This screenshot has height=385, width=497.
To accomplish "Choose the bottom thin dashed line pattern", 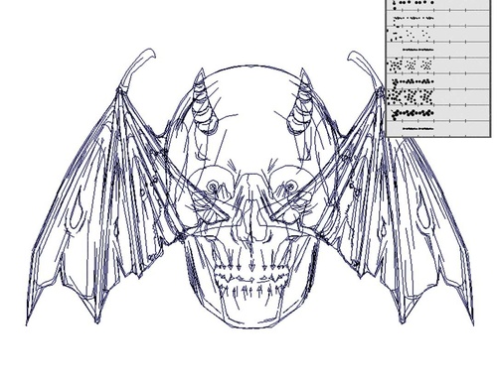I will (x=417, y=128).
